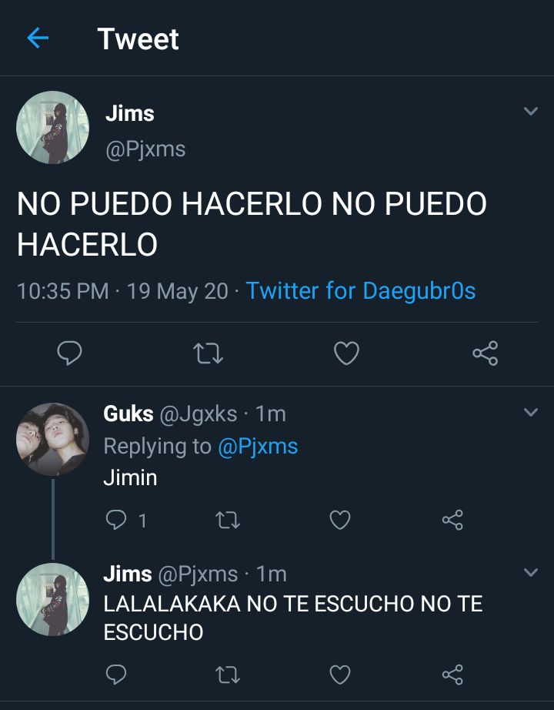Expand options chevron on main tweet
The image size is (554, 710).
pos(530,111)
